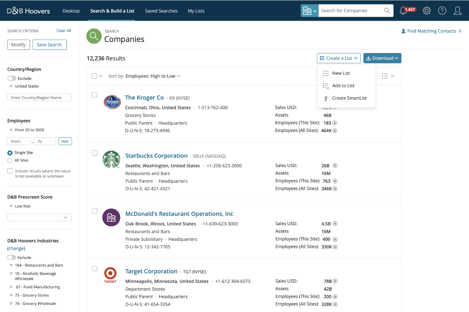Click Add employees range button

[65, 141]
